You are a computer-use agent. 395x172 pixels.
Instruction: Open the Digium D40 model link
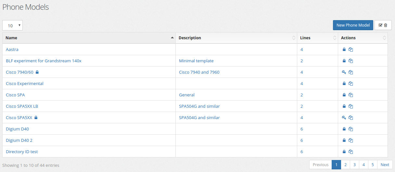[x=17, y=129]
